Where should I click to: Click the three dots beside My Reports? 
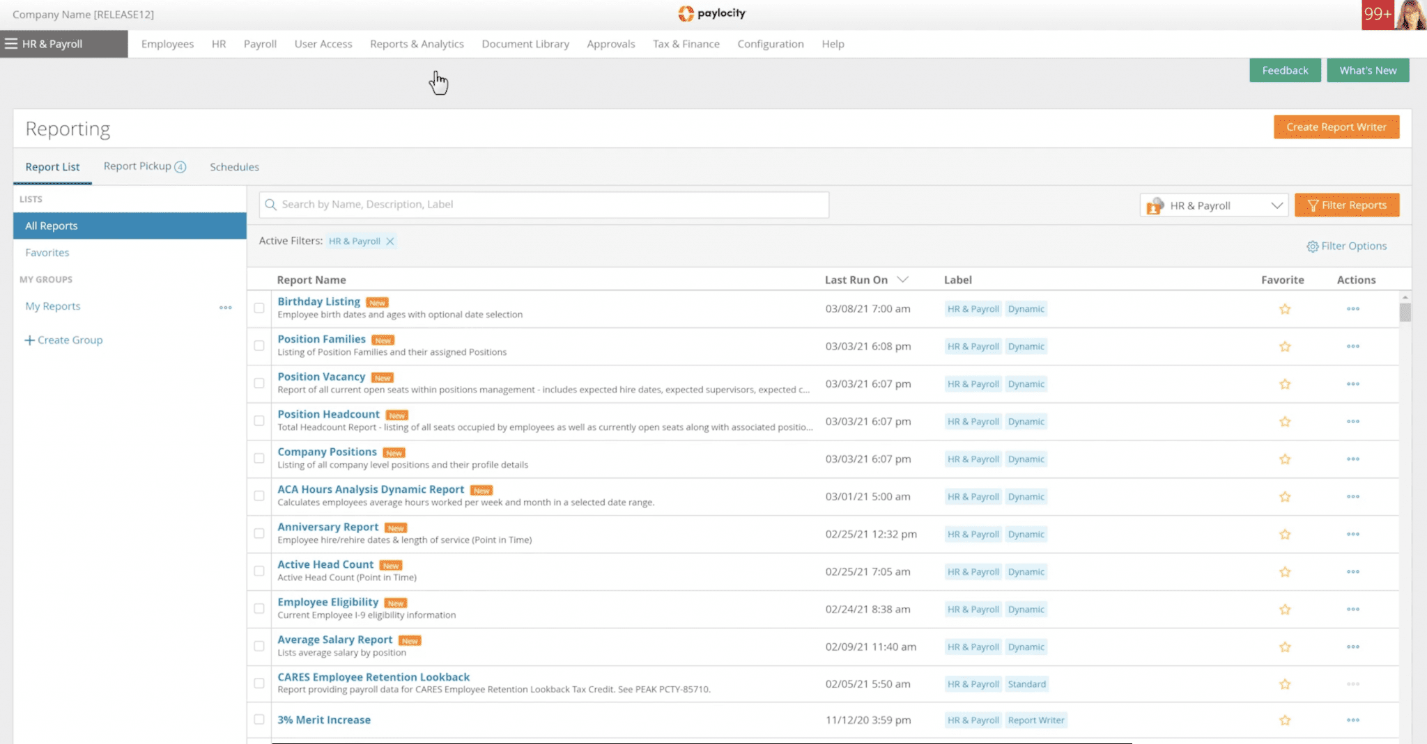coord(225,307)
